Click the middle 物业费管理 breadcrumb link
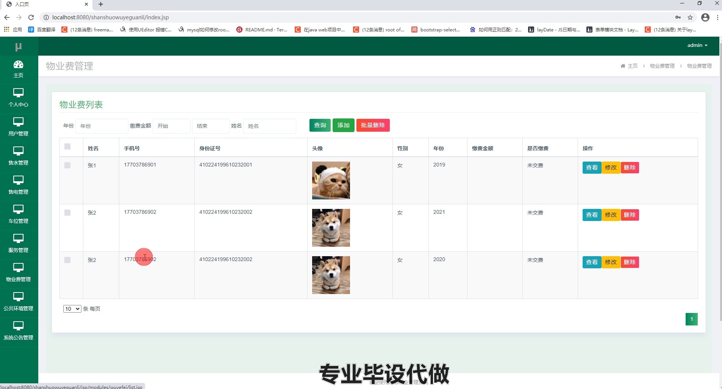Image resolution: width=722 pixels, height=389 pixels. (x=662, y=66)
